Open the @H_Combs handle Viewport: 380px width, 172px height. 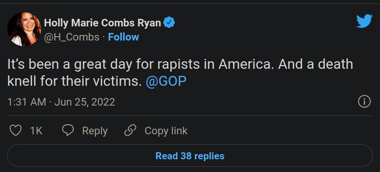(72, 37)
